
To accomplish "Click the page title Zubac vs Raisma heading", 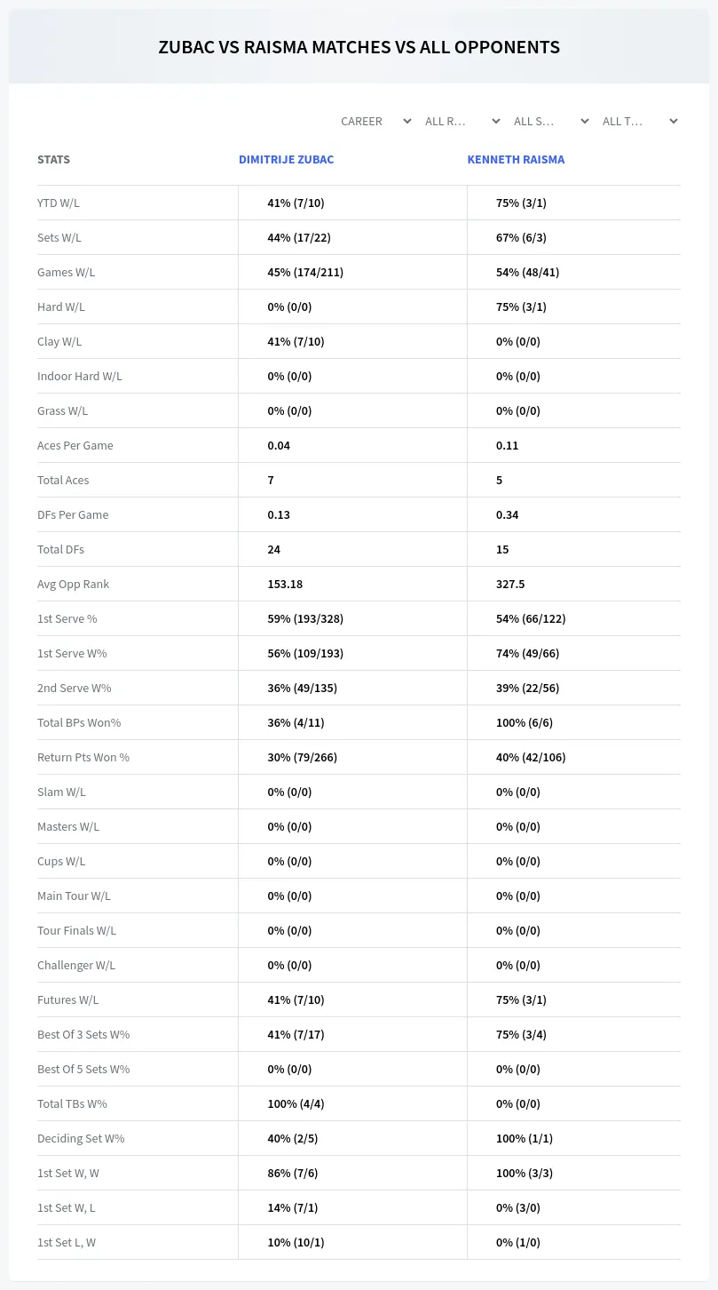I will [359, 47].
